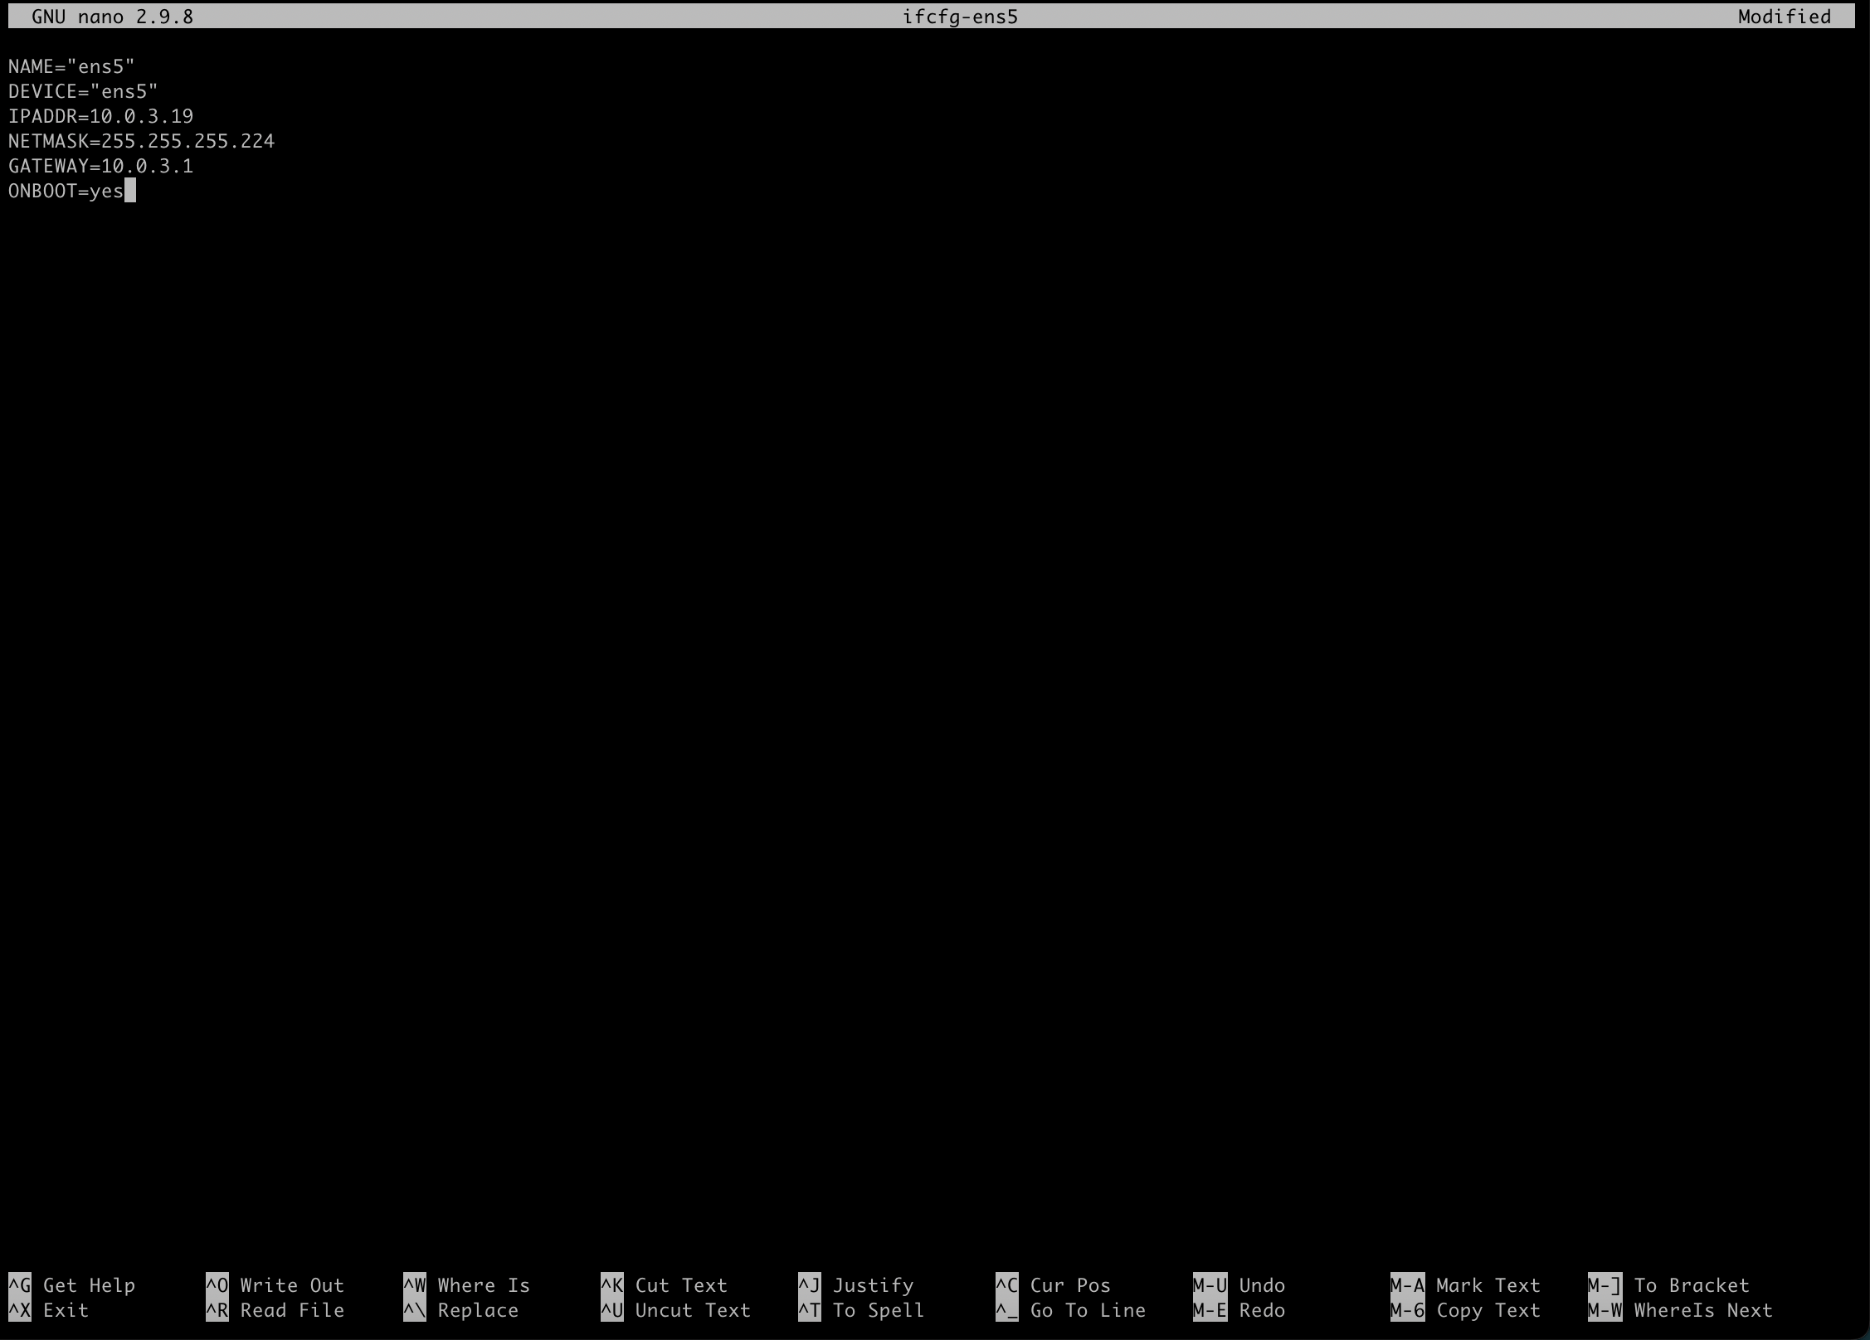Image resolution: width=1870 pixels, height=1340 pixels.
Task: Click the NETMASK=255.255.255.224 line
Action: pyautogui.click(x=141, y=141)
